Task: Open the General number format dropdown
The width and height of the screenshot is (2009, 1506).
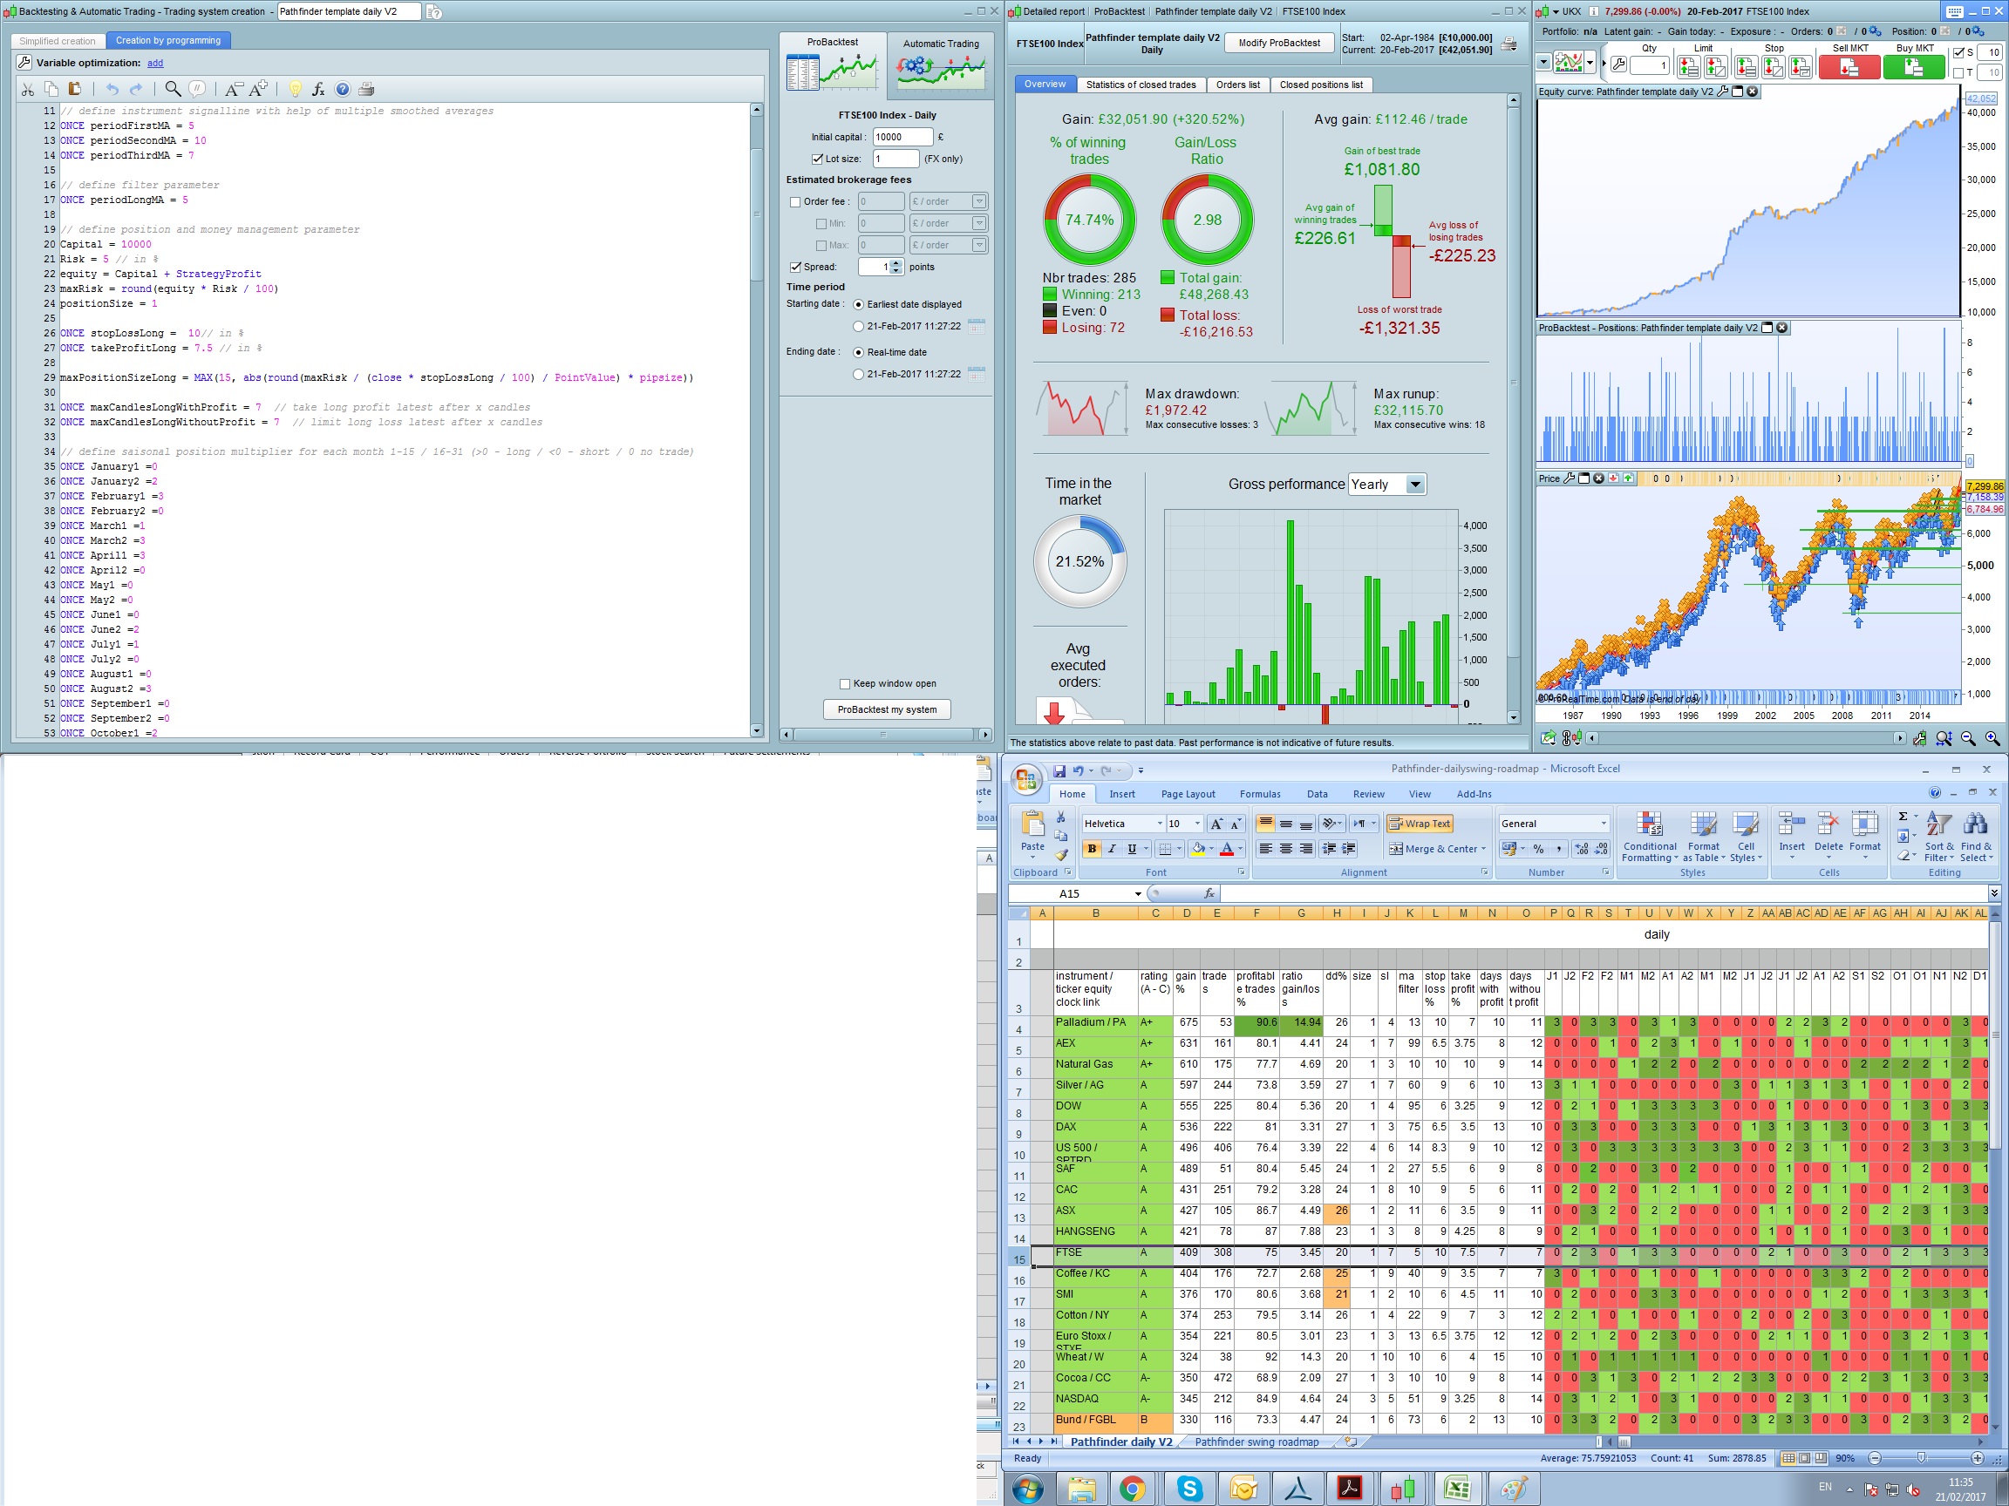Action: click(1603, 824)
